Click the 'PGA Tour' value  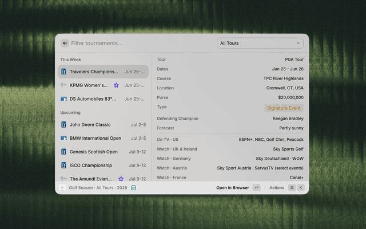click(x=294, y=60)
